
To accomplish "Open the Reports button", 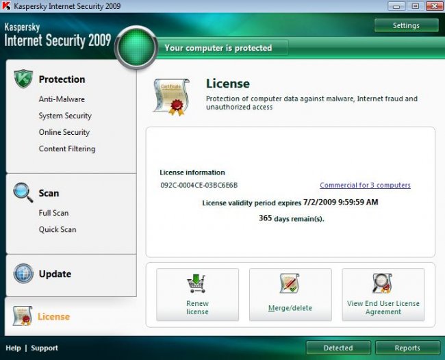I will pyautogui.click(x=407, y=348).
